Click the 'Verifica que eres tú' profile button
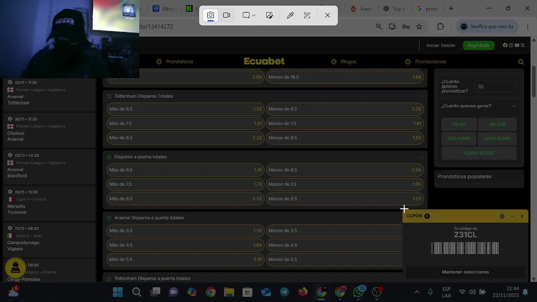Viewport: 537px width, 302px height. click(x=487, y=26)
